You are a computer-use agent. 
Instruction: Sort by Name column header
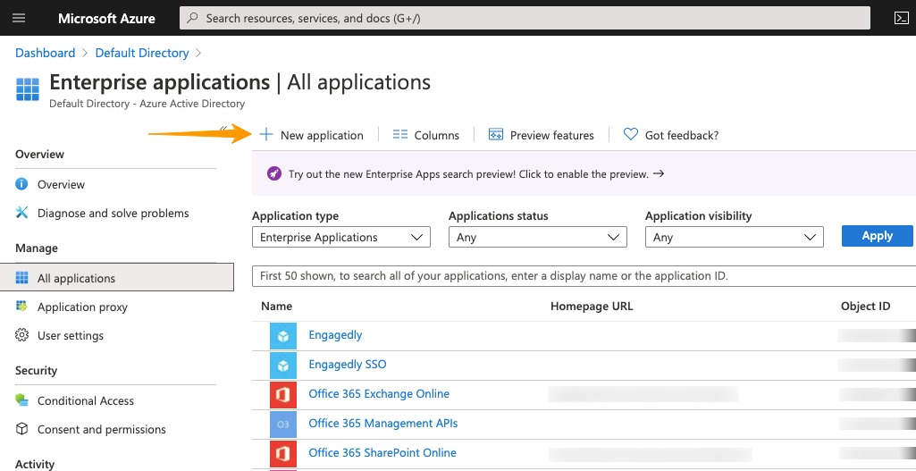(276, 307)
